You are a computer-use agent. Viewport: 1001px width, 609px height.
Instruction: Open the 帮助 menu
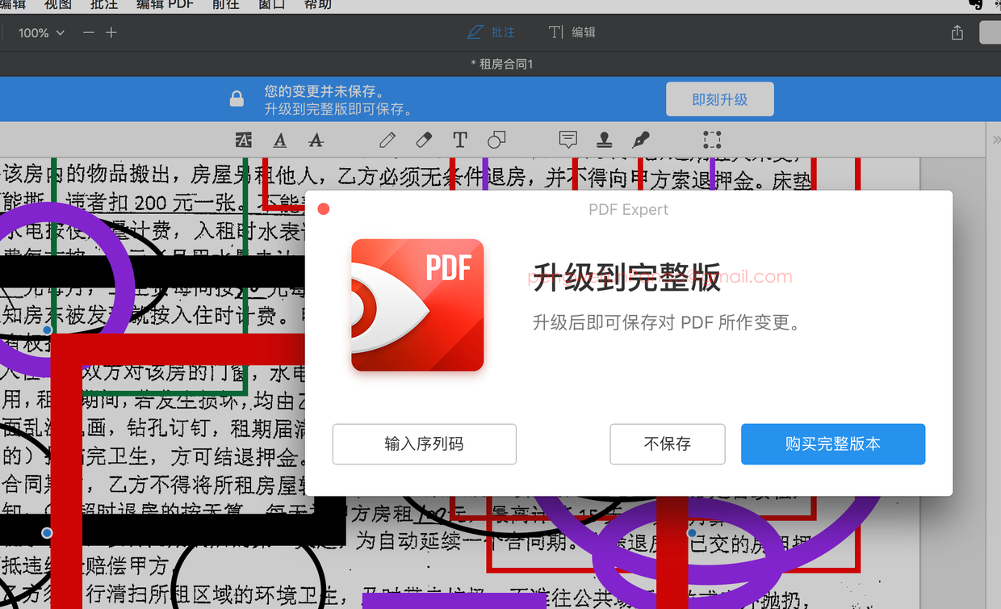[318, 4]
